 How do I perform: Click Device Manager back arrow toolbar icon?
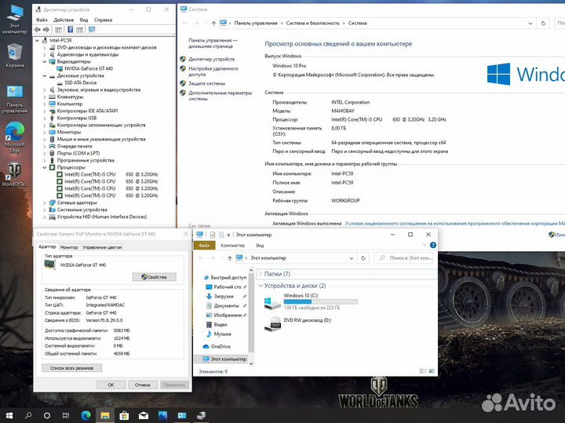coord(38,30)
